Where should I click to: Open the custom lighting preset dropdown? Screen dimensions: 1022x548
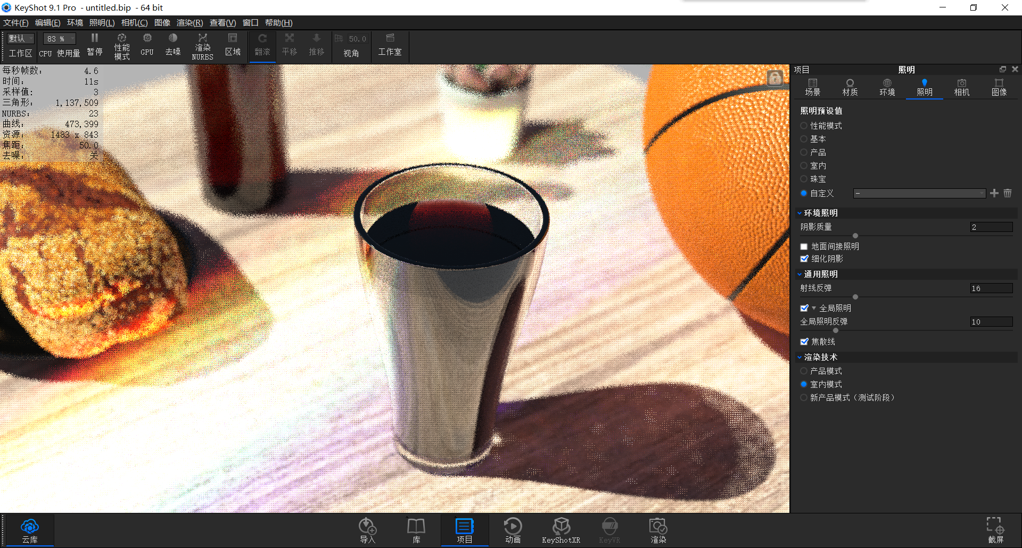[x=919, y=193]
